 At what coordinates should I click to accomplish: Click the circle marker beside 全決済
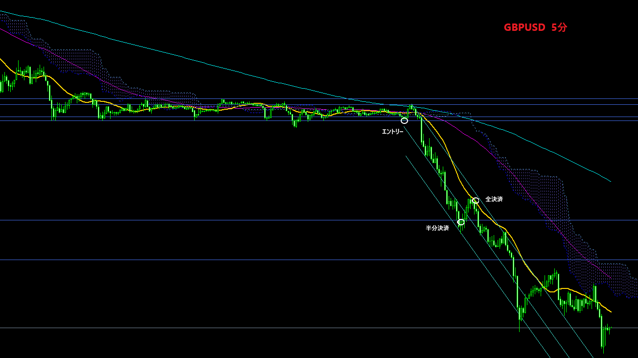pyautogui.click(x=476, y=201)
